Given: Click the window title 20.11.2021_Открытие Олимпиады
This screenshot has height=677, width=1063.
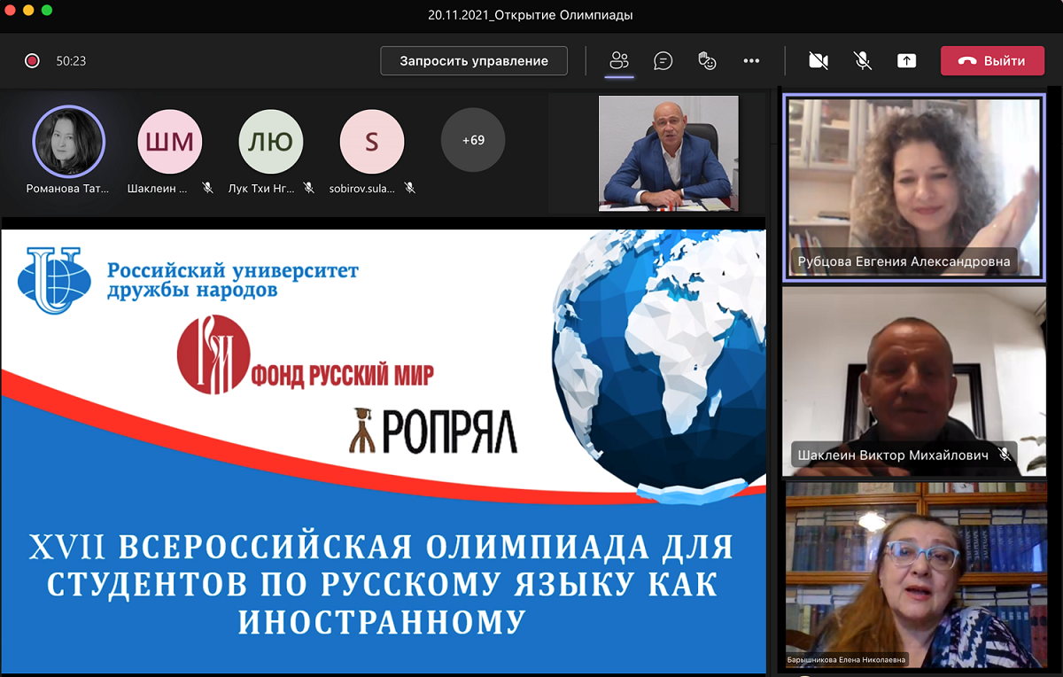Looking at the screenshot, I should [x=531, y=14].
